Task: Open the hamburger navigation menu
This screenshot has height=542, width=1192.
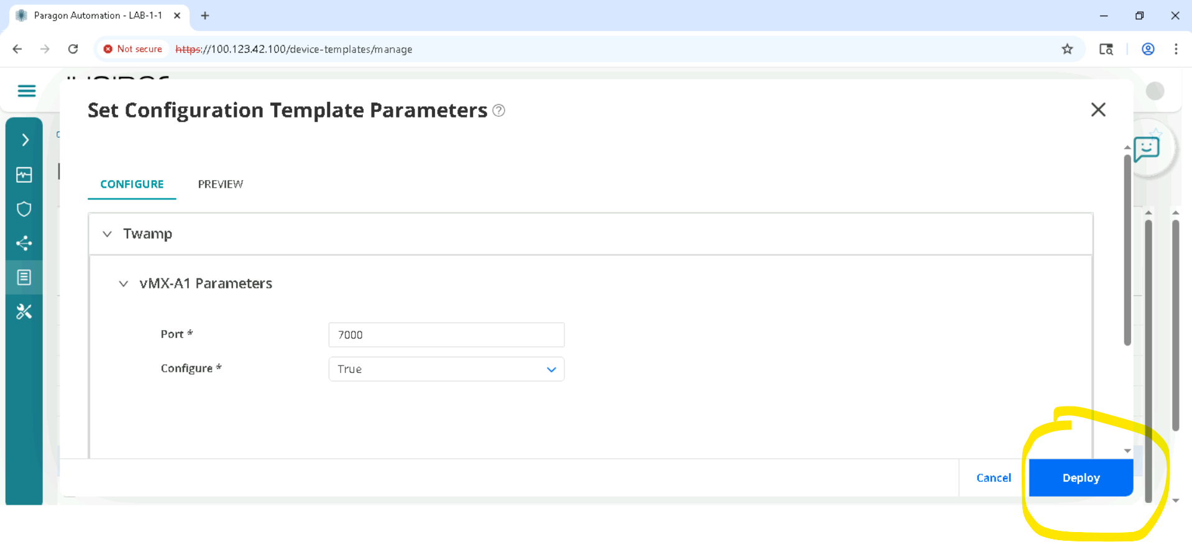Action: [x=26, y=91]
